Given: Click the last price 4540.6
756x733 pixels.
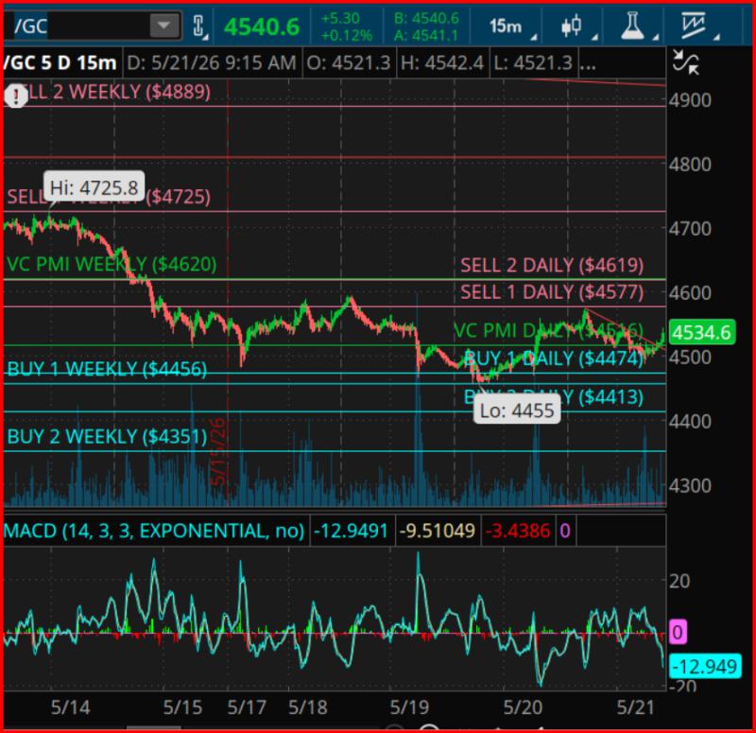Looking at the screenshot, I should point(262,26).
